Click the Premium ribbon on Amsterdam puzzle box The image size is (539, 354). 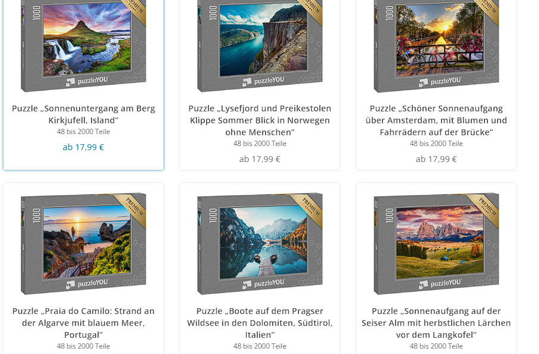coord(487,10)
